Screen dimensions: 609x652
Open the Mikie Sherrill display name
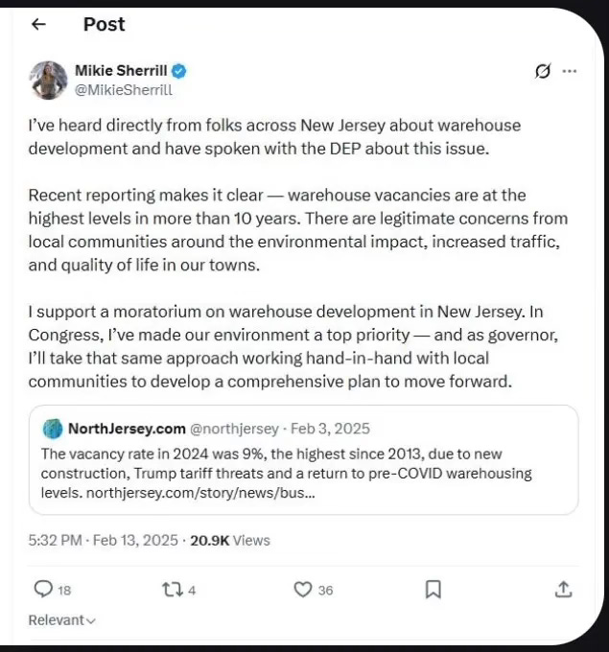[x=121, y=71]
